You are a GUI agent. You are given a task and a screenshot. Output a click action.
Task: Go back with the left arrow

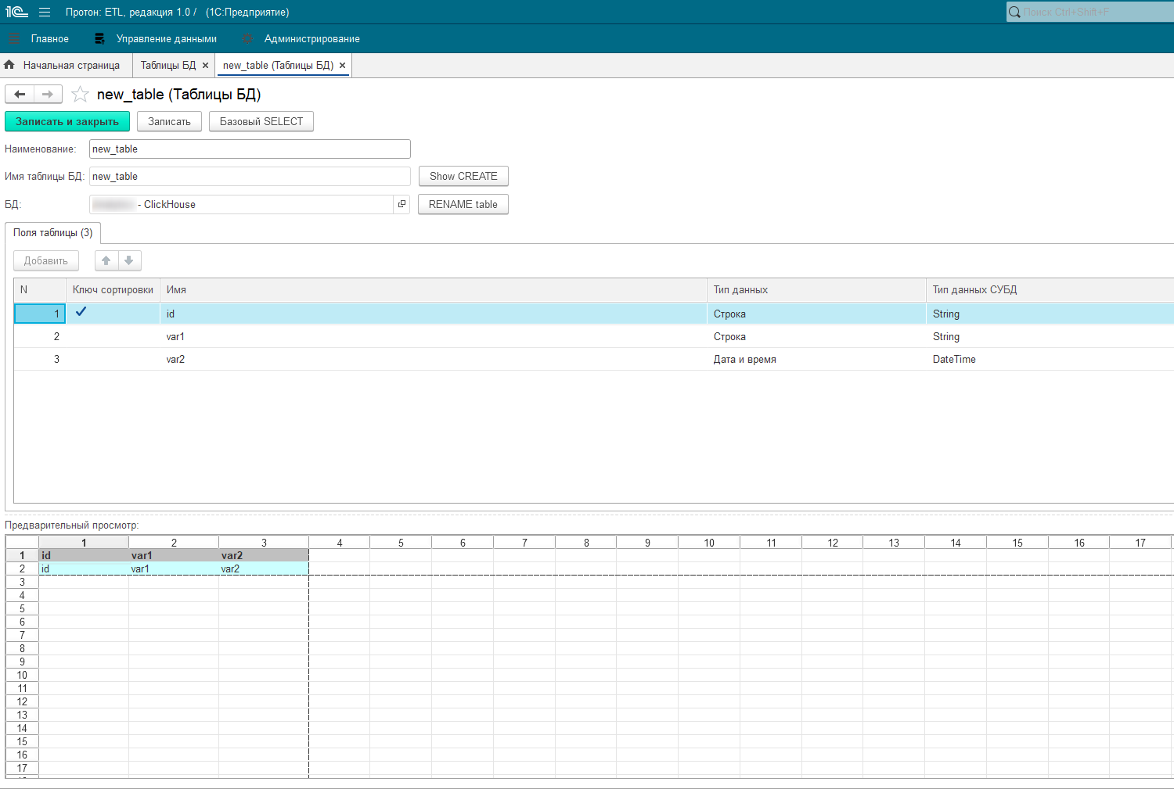click(20, 95)
